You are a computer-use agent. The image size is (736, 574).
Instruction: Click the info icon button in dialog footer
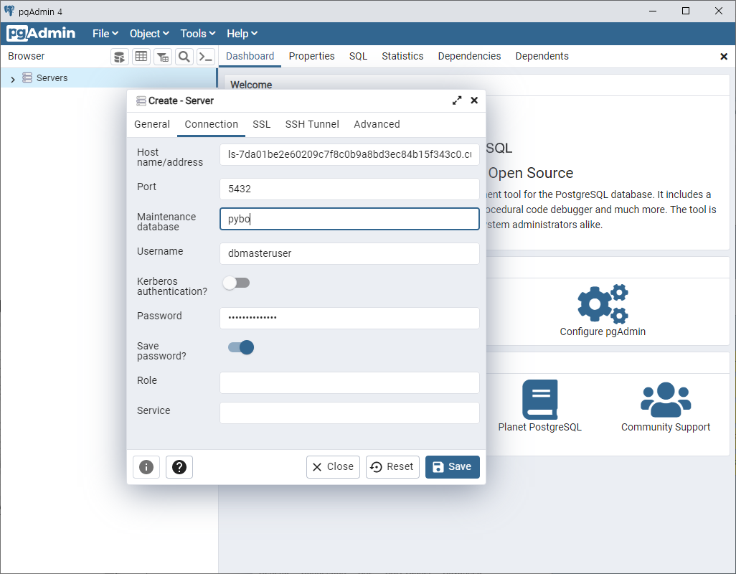tap(146, 467)
